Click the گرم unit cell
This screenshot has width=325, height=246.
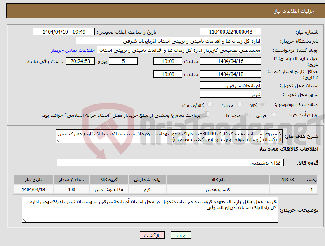[147, 190]
